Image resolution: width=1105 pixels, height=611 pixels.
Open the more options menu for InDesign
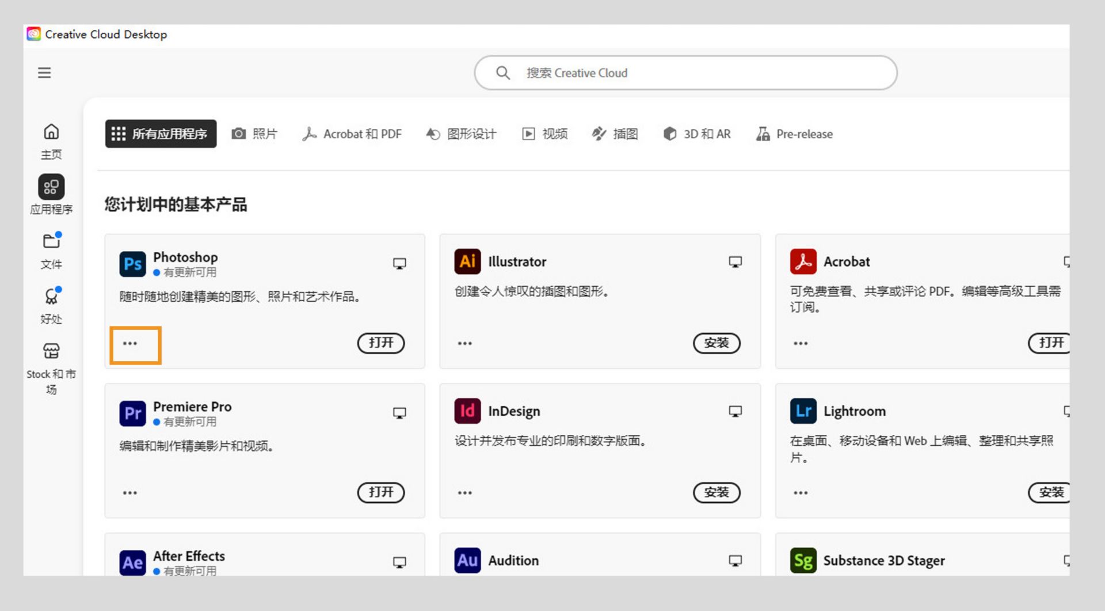pos(465,493)
